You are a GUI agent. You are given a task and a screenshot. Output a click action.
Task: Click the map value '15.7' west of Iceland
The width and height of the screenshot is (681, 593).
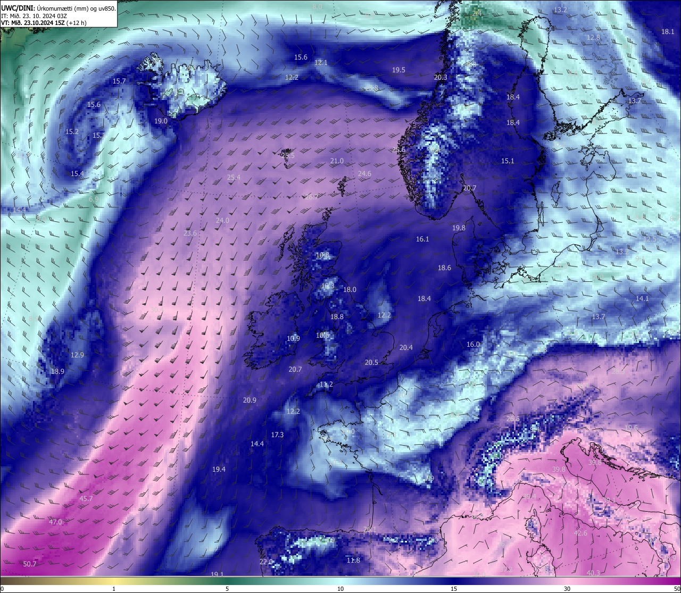119,81
